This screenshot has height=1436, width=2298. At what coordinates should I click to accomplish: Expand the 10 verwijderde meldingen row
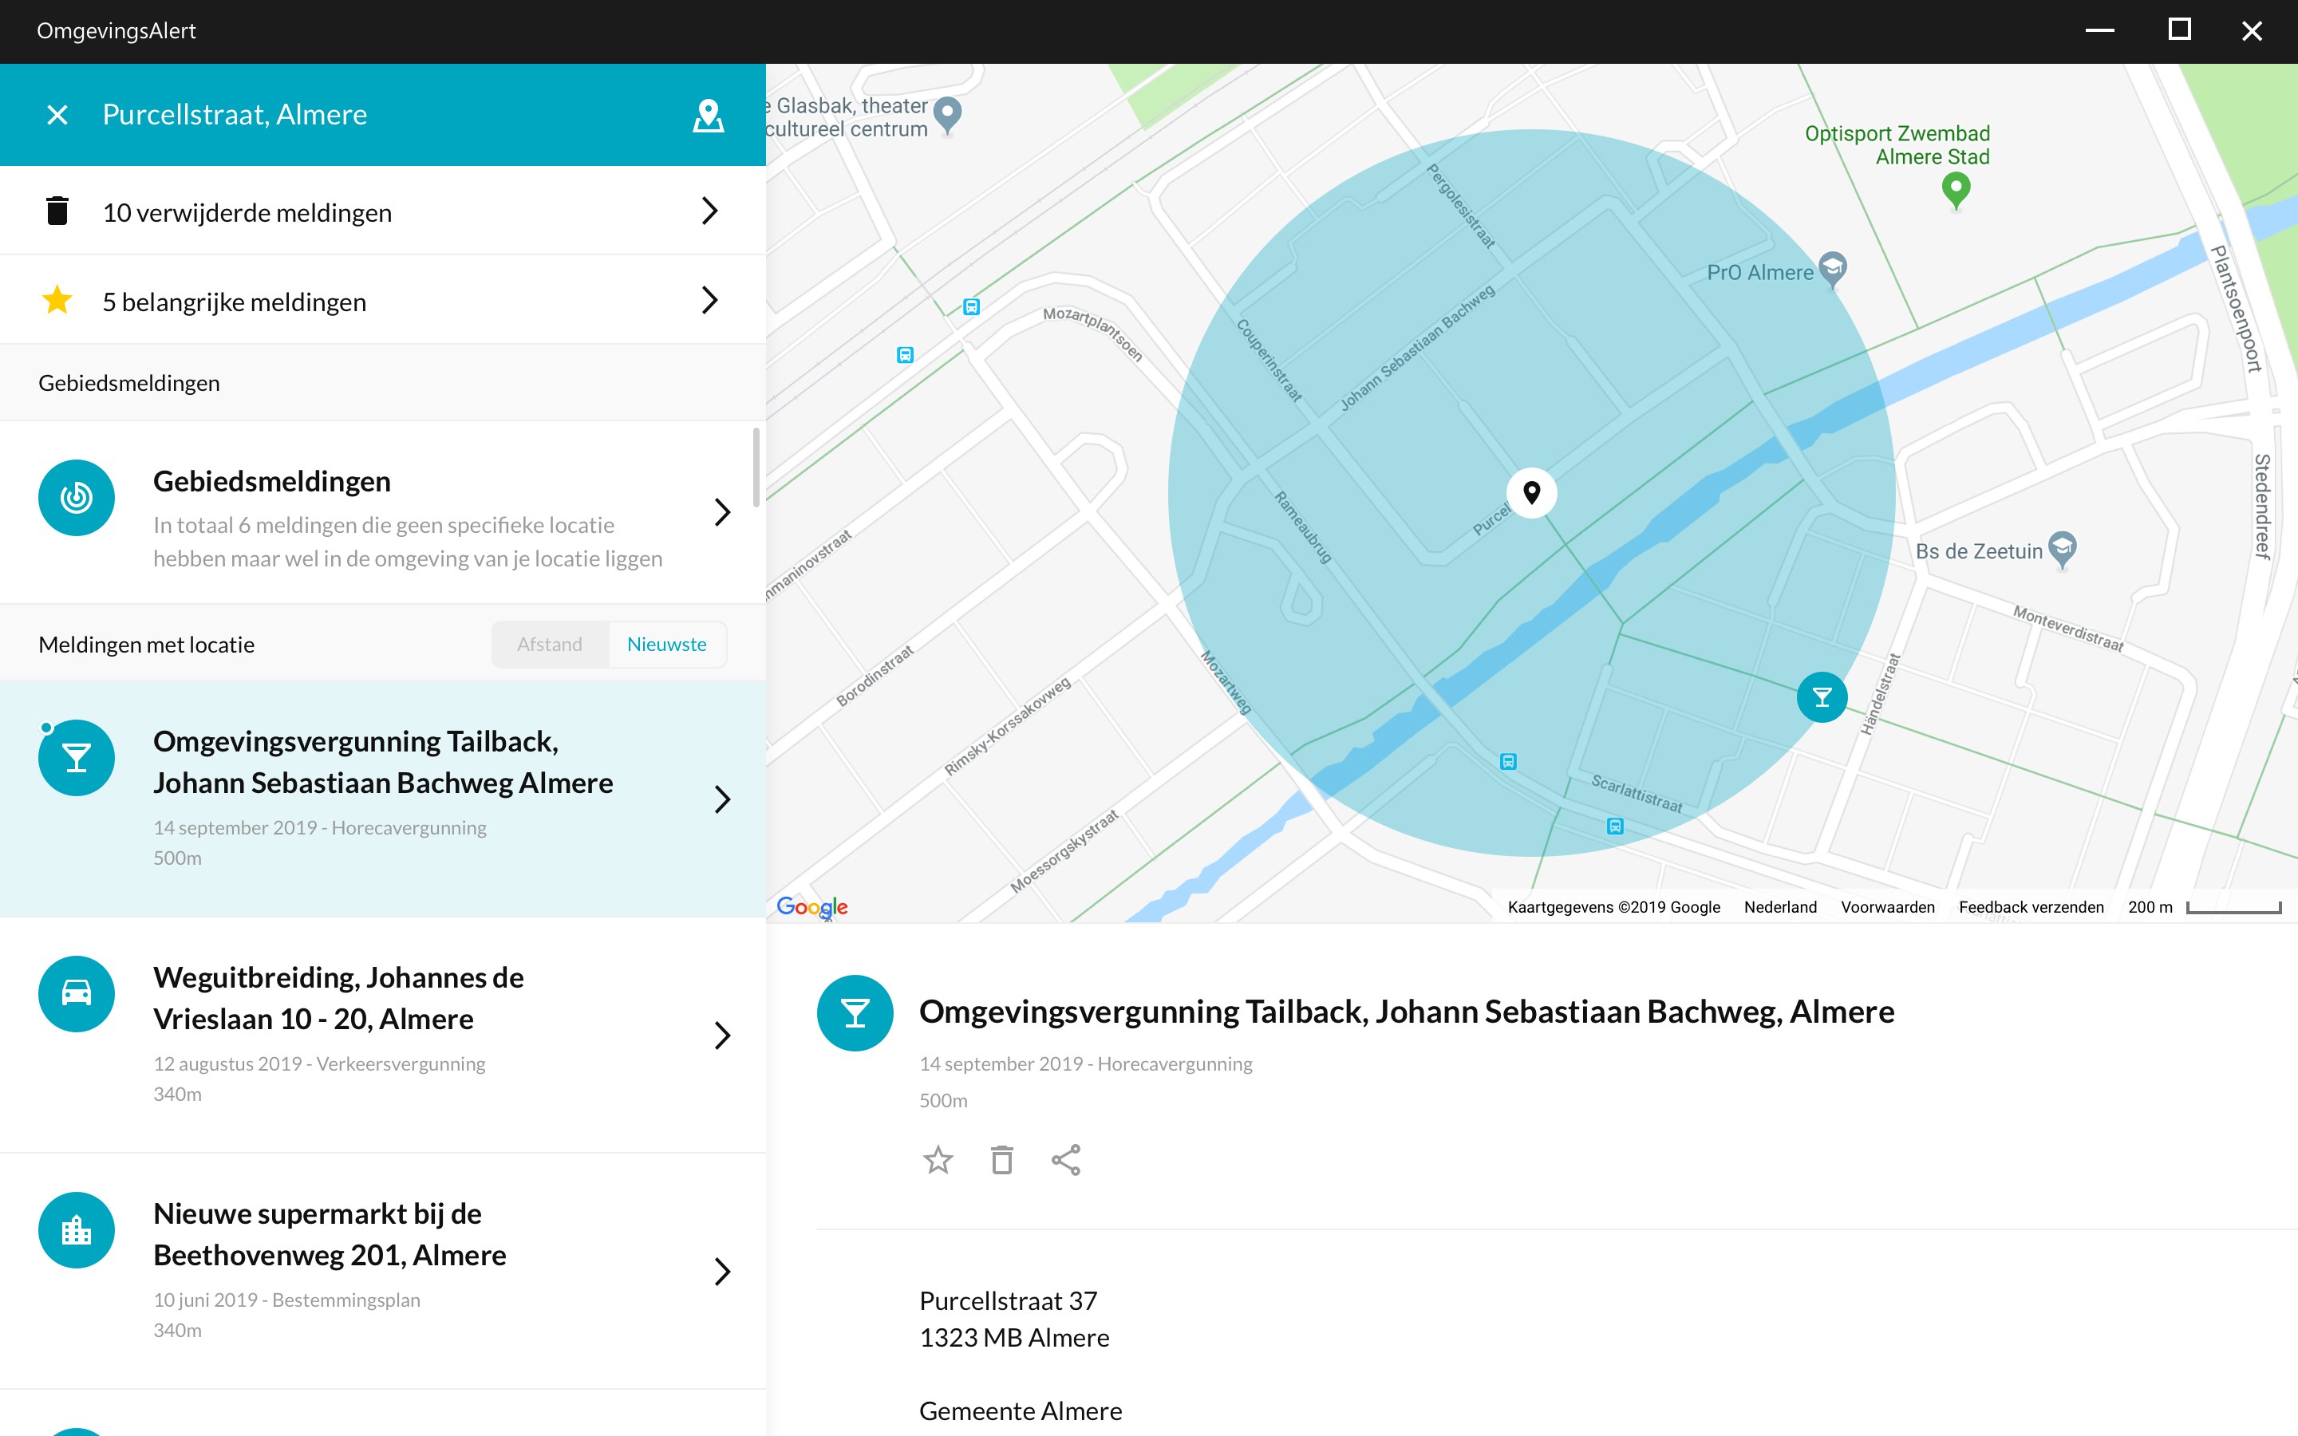point(709,211)
